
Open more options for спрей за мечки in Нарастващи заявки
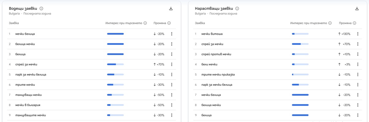click(358, 44)
